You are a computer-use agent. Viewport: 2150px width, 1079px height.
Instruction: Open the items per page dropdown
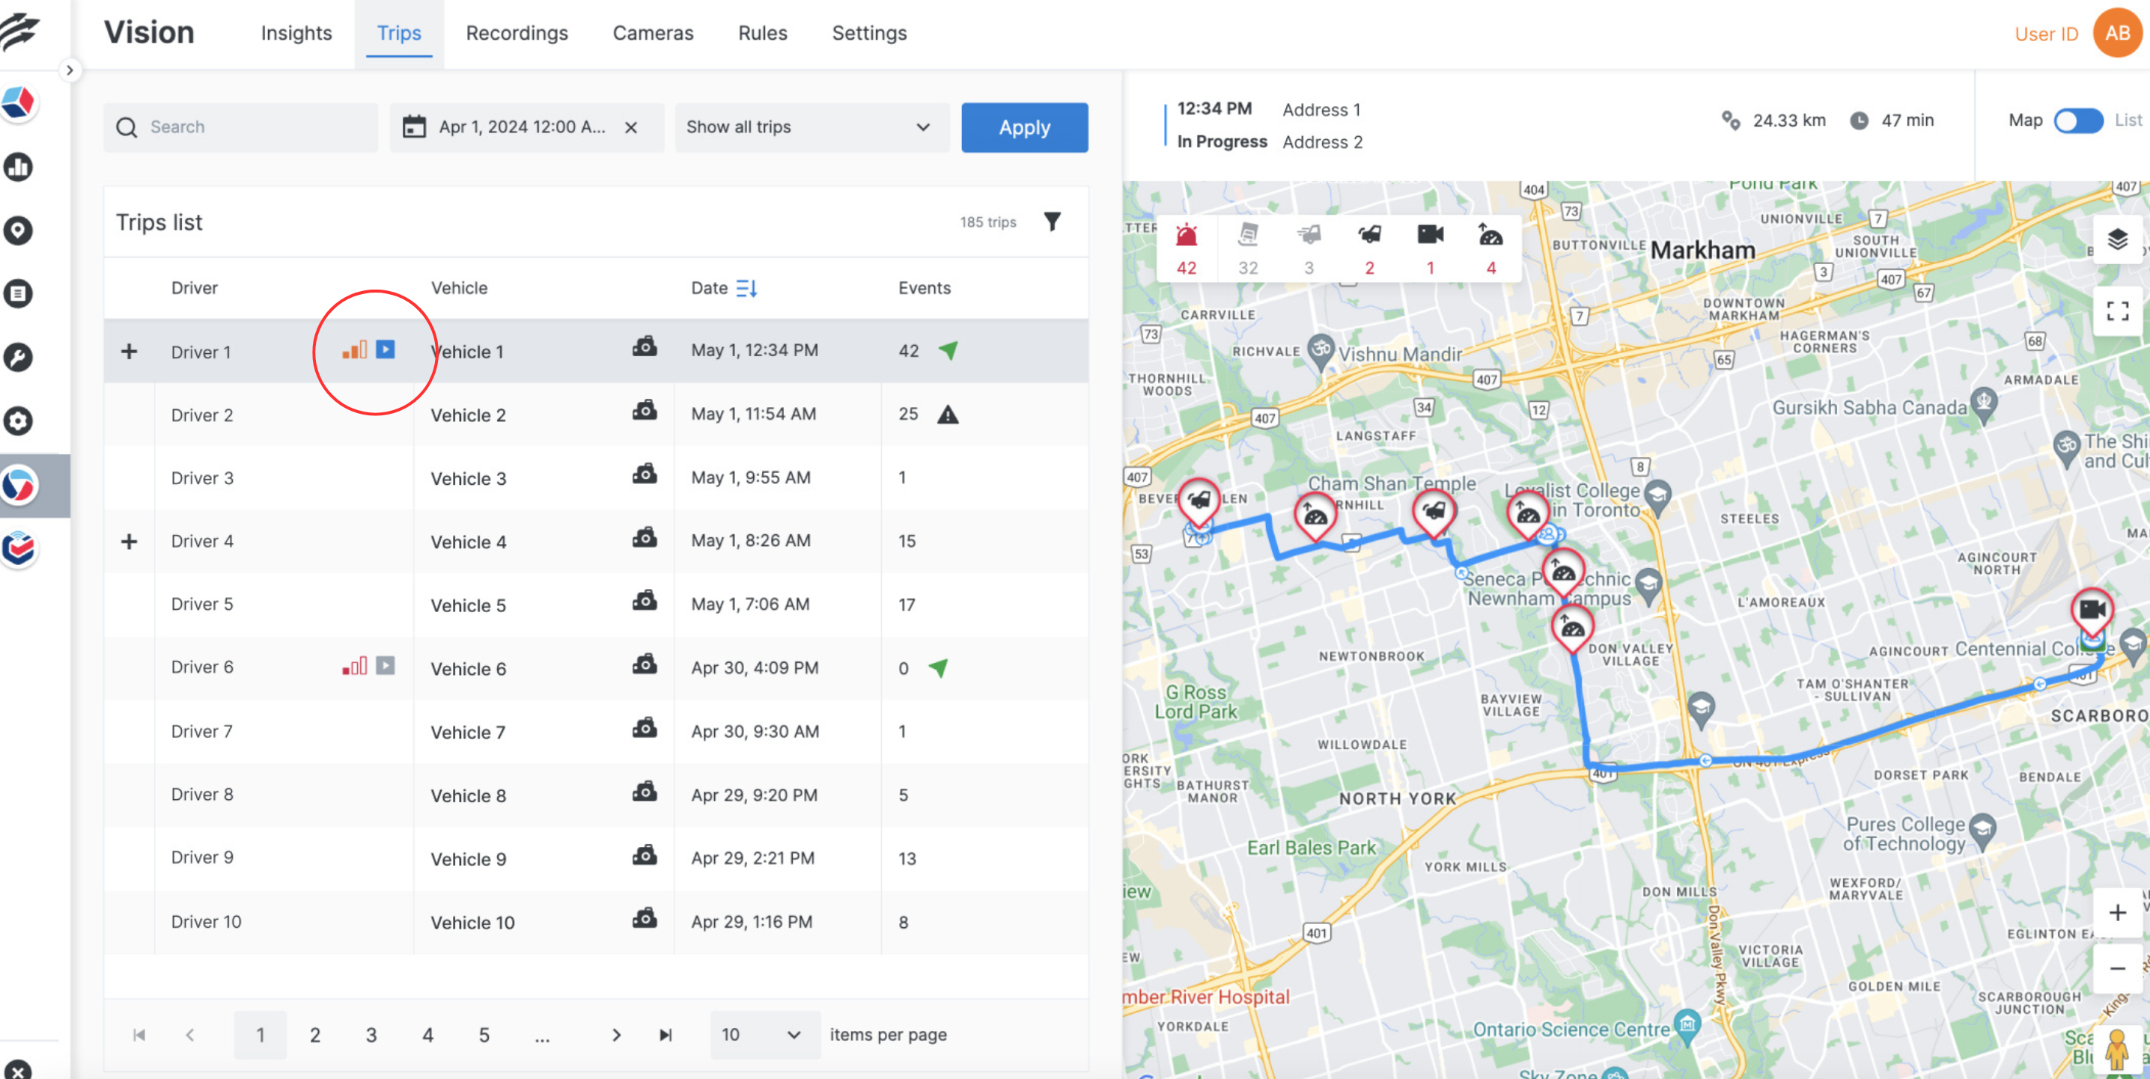(x=764, y=1036)
